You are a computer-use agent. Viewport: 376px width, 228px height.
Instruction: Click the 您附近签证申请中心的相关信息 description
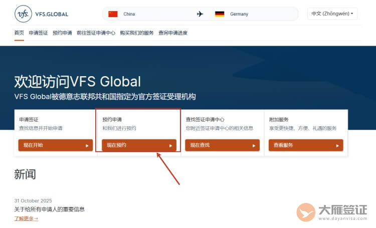coord(220,128)
